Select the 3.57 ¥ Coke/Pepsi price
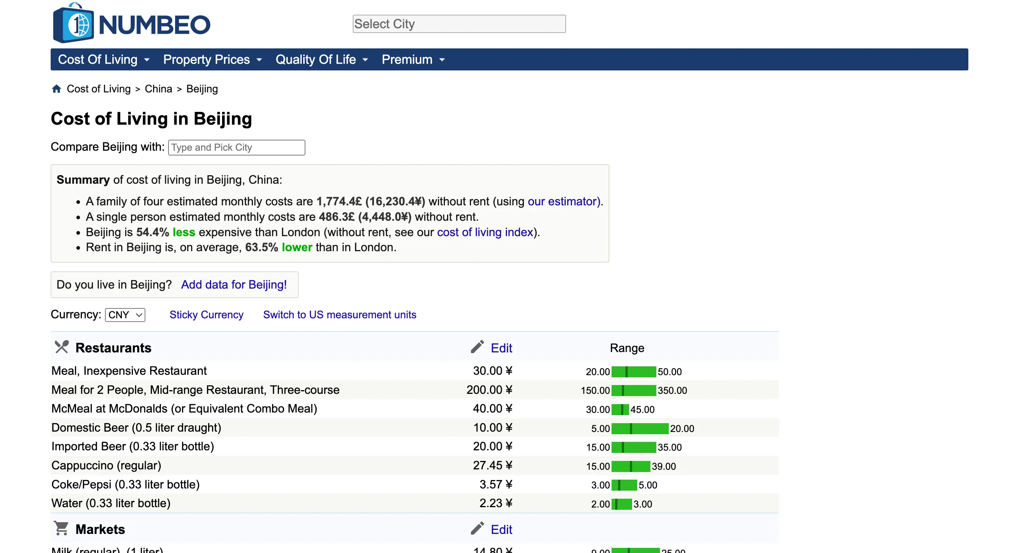The image size is (1019, 553). point(496,484)
